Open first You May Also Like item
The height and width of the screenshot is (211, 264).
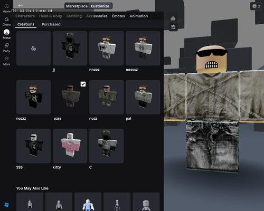[x=30, y=202]
